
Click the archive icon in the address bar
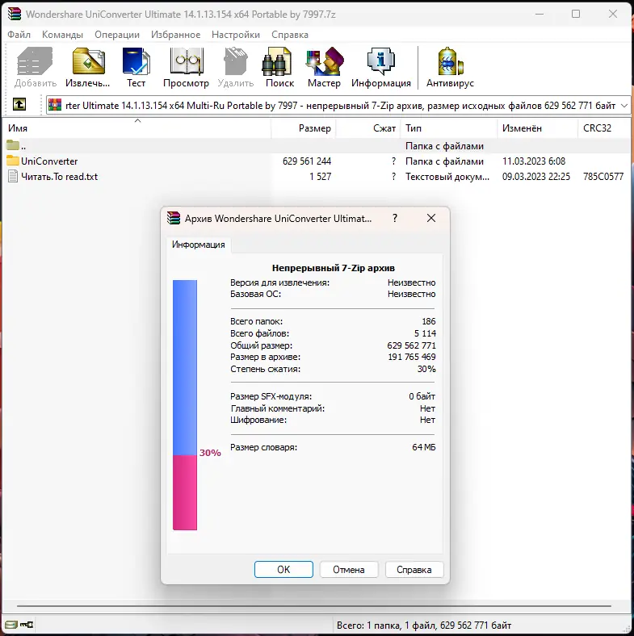[55, 105]
